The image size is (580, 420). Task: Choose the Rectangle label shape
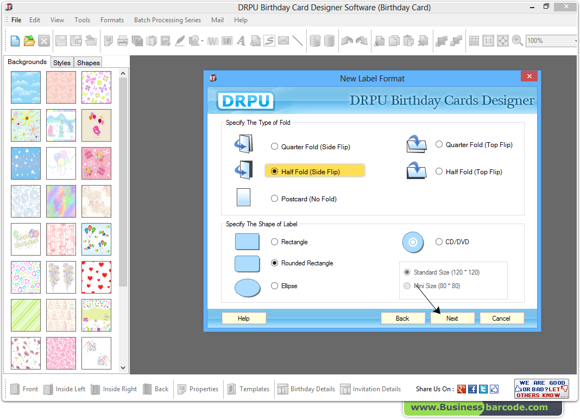coord(274,242)
